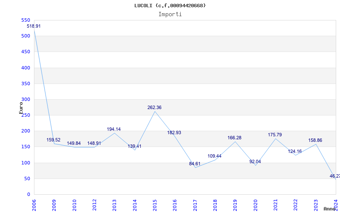The width and height of the screenshot is (340, 213).
Task: Click the 2024 x-axis year label
Action: (336, 205)
